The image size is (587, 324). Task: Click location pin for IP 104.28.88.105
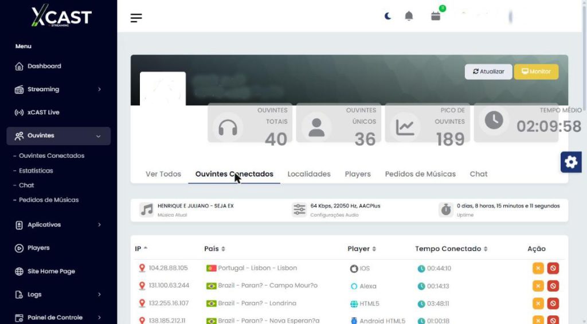click(142, 268)
